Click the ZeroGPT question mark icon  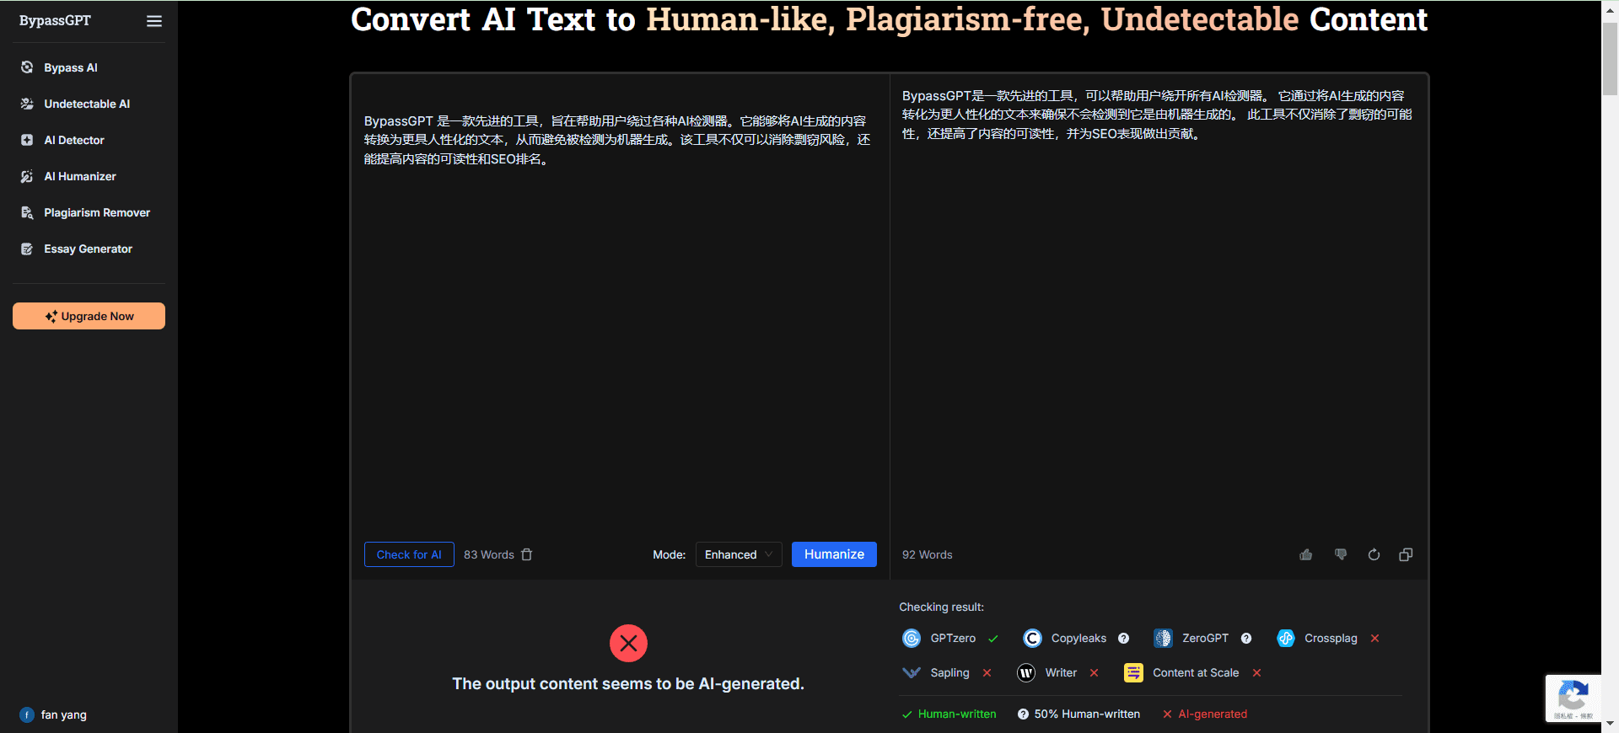[x=1246, y=639]
